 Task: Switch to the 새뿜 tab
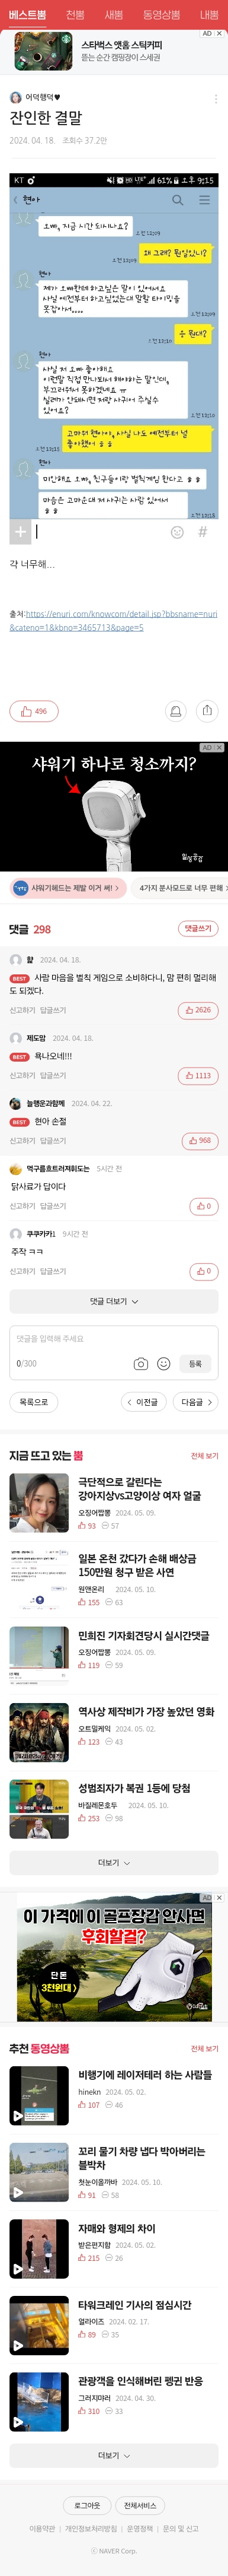114,15
